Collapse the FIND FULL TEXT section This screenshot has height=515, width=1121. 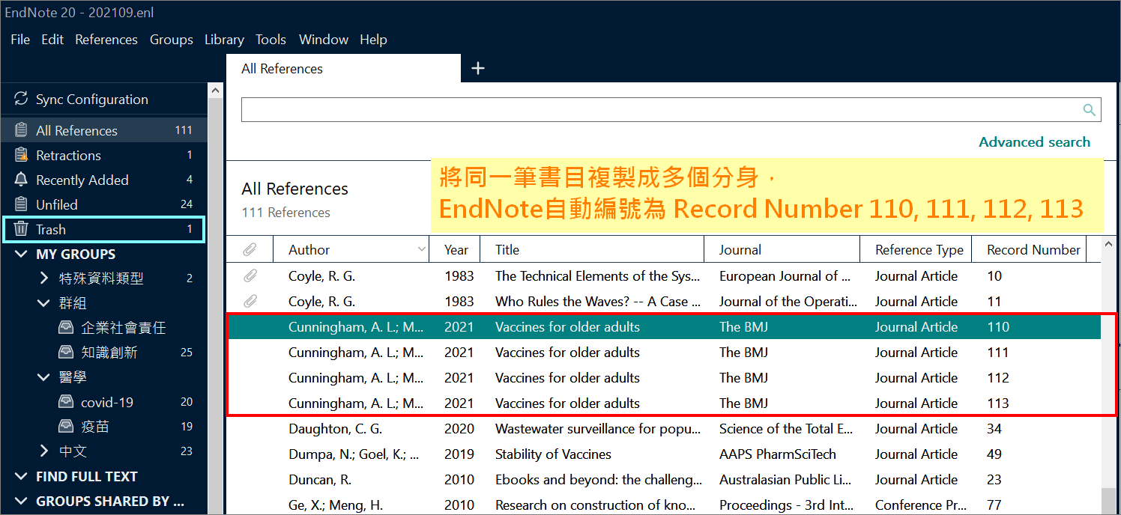pos(20,477)
